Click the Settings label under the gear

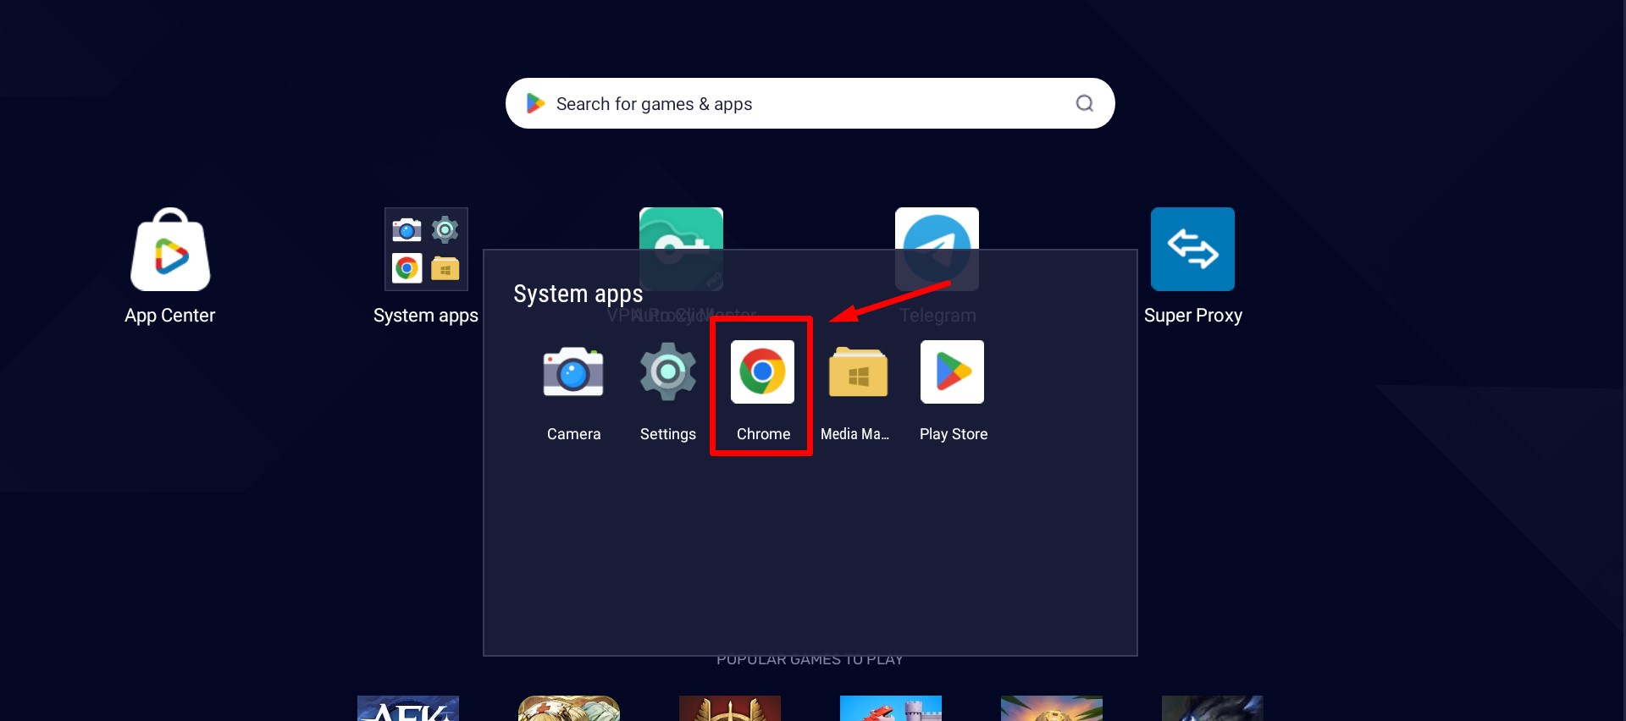(668, 434)
